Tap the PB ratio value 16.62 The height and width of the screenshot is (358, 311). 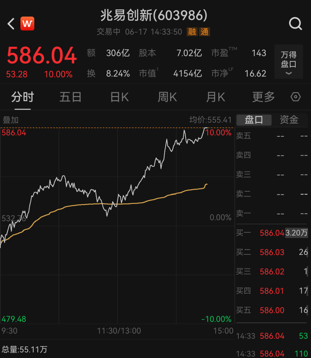(255, 74)
